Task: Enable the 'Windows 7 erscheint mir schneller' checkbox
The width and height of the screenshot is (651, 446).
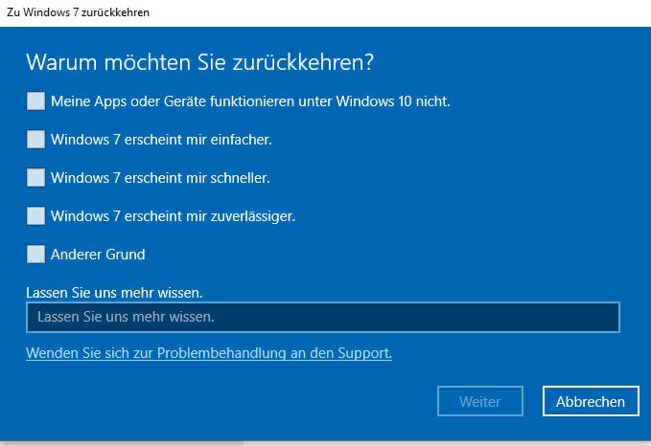Action: click(x=35, y=177)
